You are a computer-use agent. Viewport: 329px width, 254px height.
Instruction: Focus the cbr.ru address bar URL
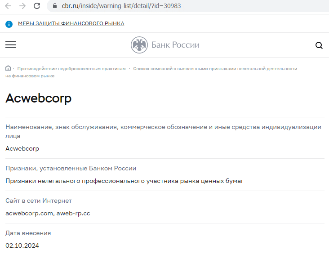(x=121, y=6)
